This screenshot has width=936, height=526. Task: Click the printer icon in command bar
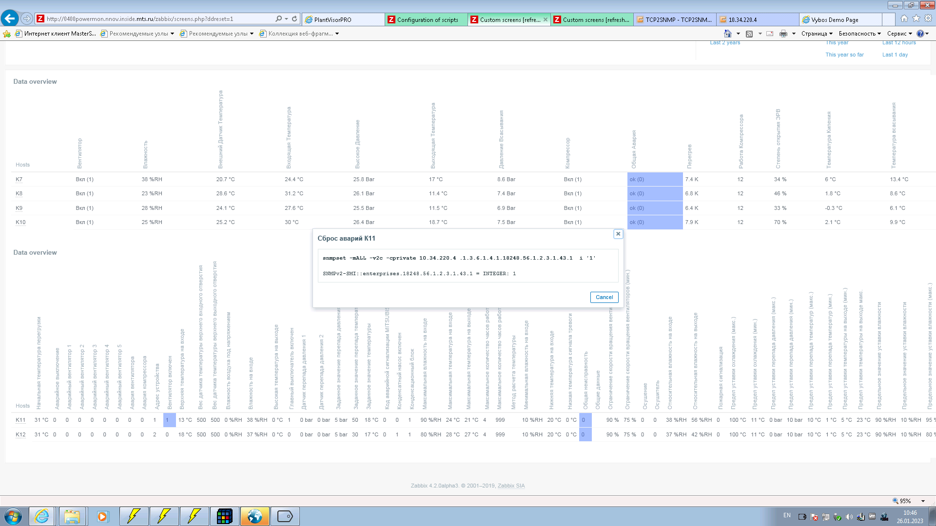click(x=783, y=34)
